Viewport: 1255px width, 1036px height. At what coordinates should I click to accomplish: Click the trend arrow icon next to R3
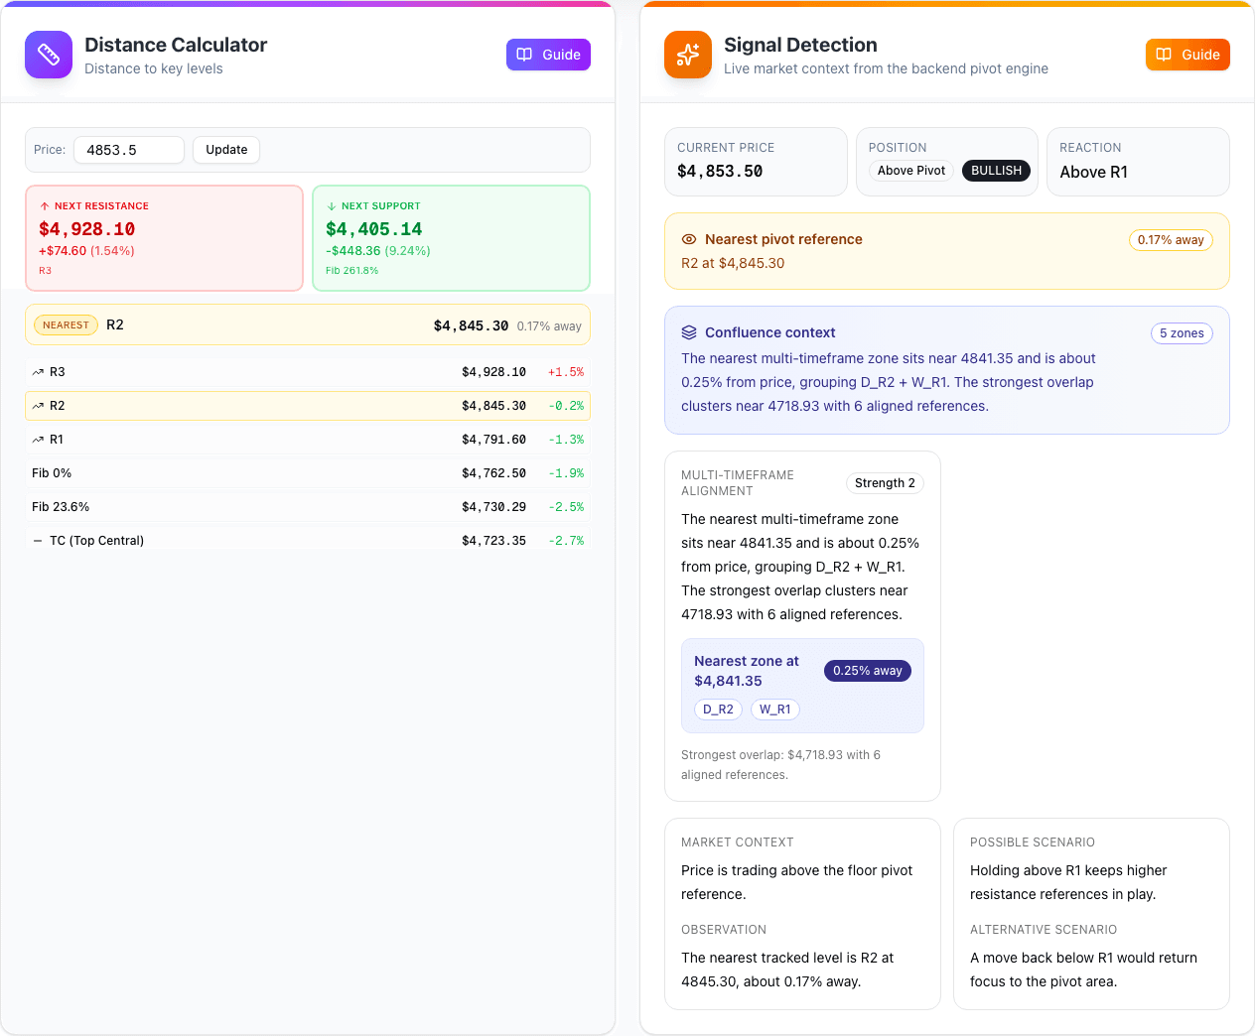point(37,372)
